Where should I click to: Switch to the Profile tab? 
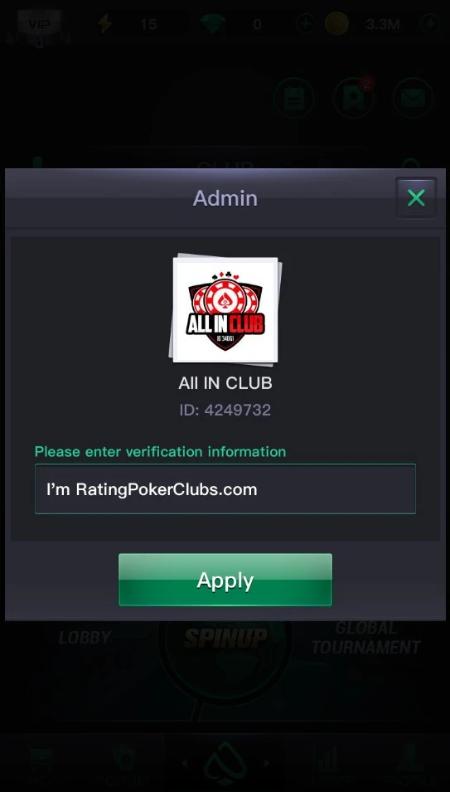coord(409,765)
